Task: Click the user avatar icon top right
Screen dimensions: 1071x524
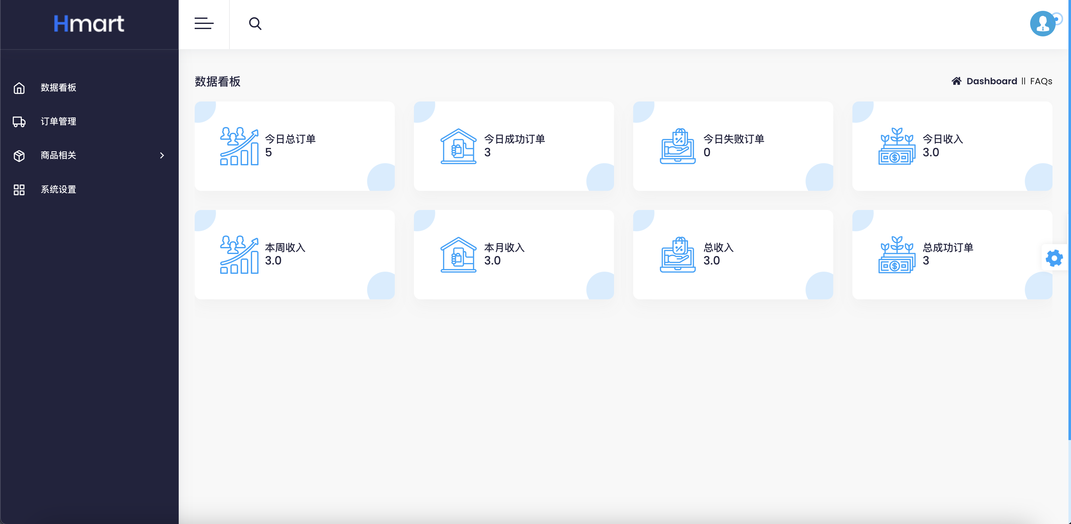Action: pyautogui.click(x=1042, y=24)
